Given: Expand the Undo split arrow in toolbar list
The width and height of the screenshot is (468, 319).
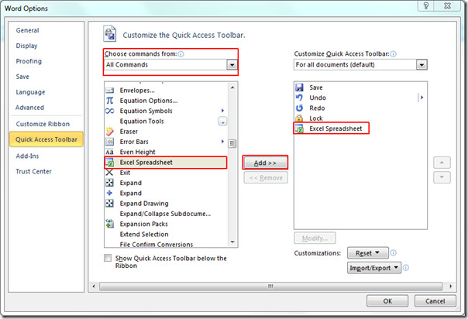Looking at the screenshot, I should click(x=422, y=98).
